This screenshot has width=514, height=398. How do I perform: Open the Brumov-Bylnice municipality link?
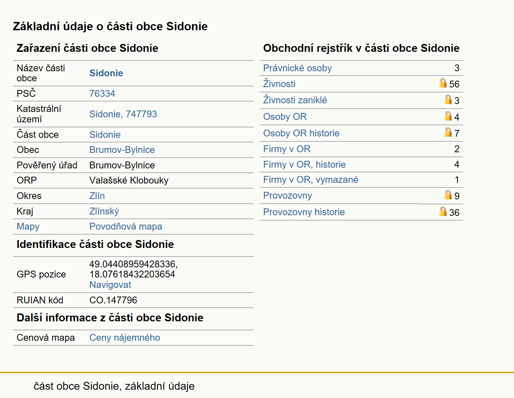click(x=122, y=150)
